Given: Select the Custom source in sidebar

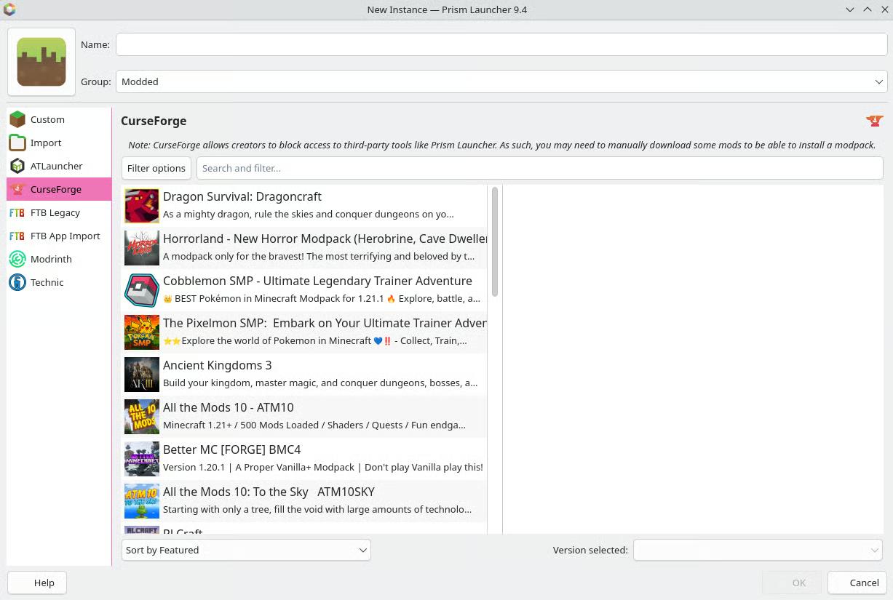Looking at the screenshot, I should pos(48,119).
